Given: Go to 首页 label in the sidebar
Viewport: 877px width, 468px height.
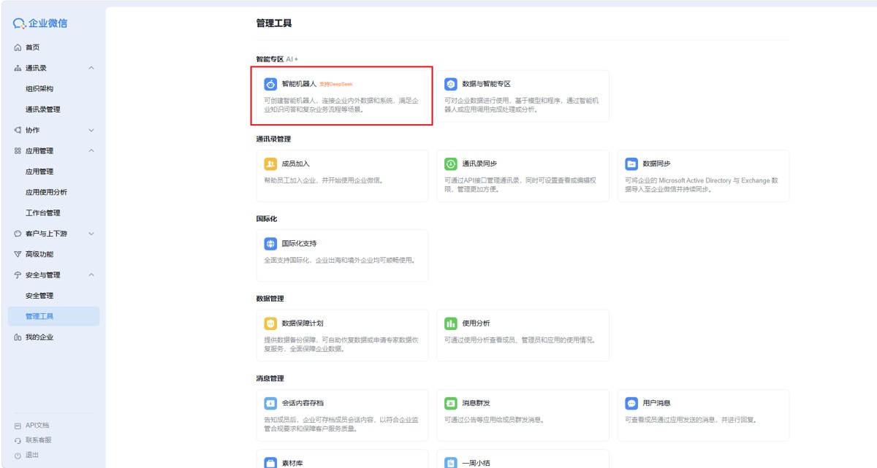Looking at the screenshot, I should pyautogui.click(x=32, y=47).
